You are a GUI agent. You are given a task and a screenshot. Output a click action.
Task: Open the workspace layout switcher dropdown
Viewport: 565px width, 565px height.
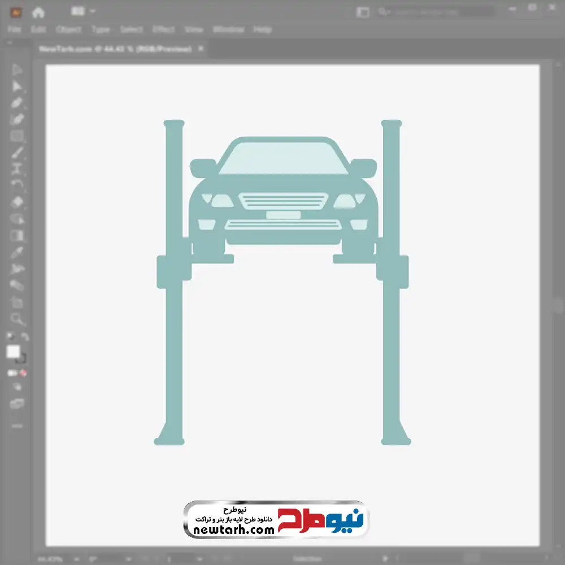pos(84,11)
